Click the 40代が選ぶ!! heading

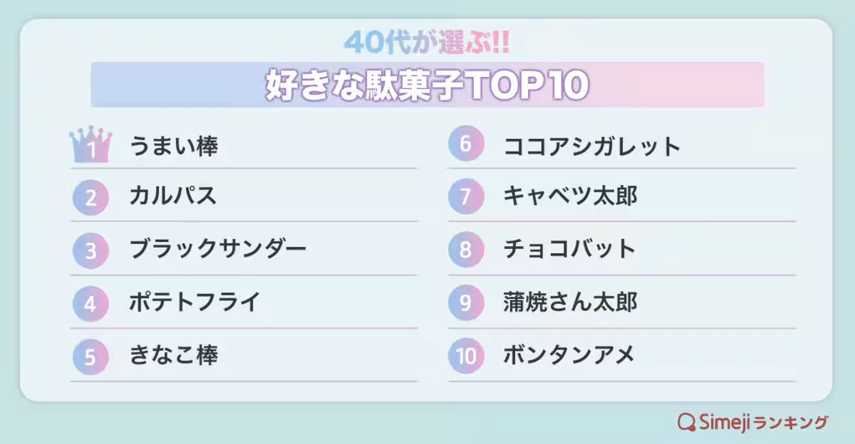pyautogui.click(x=427, y=43)
